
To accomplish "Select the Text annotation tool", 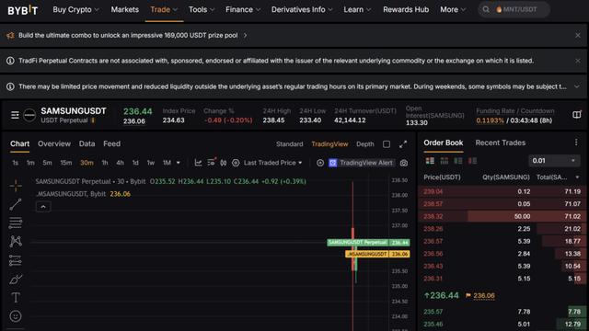I will (x=16, y=298).
